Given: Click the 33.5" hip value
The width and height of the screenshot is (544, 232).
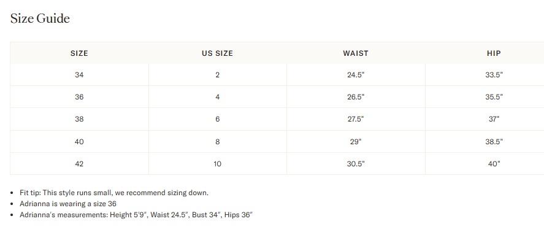Looking at the screenshot, I should pos(494,75).
